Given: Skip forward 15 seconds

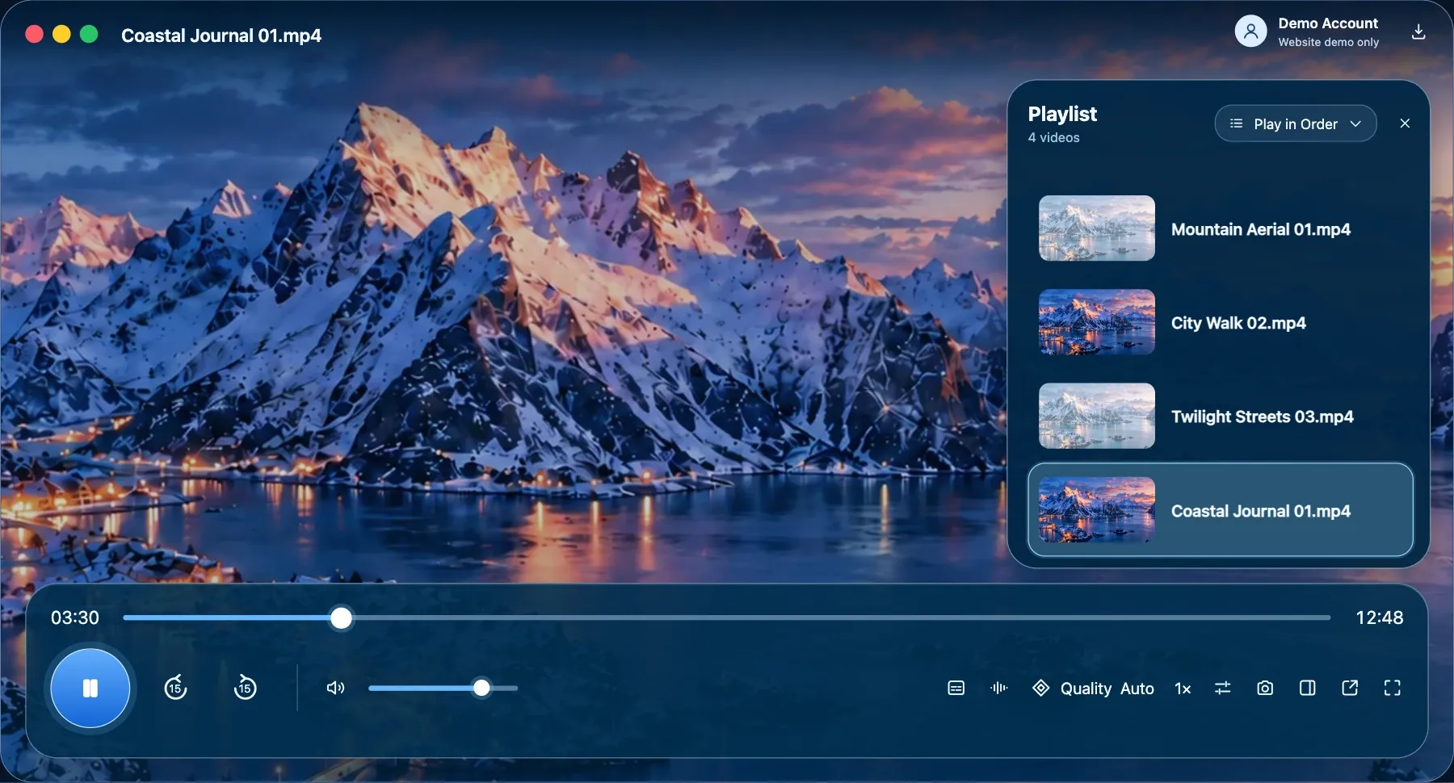Looking at the screenshot, I should [x=245, y=688].
